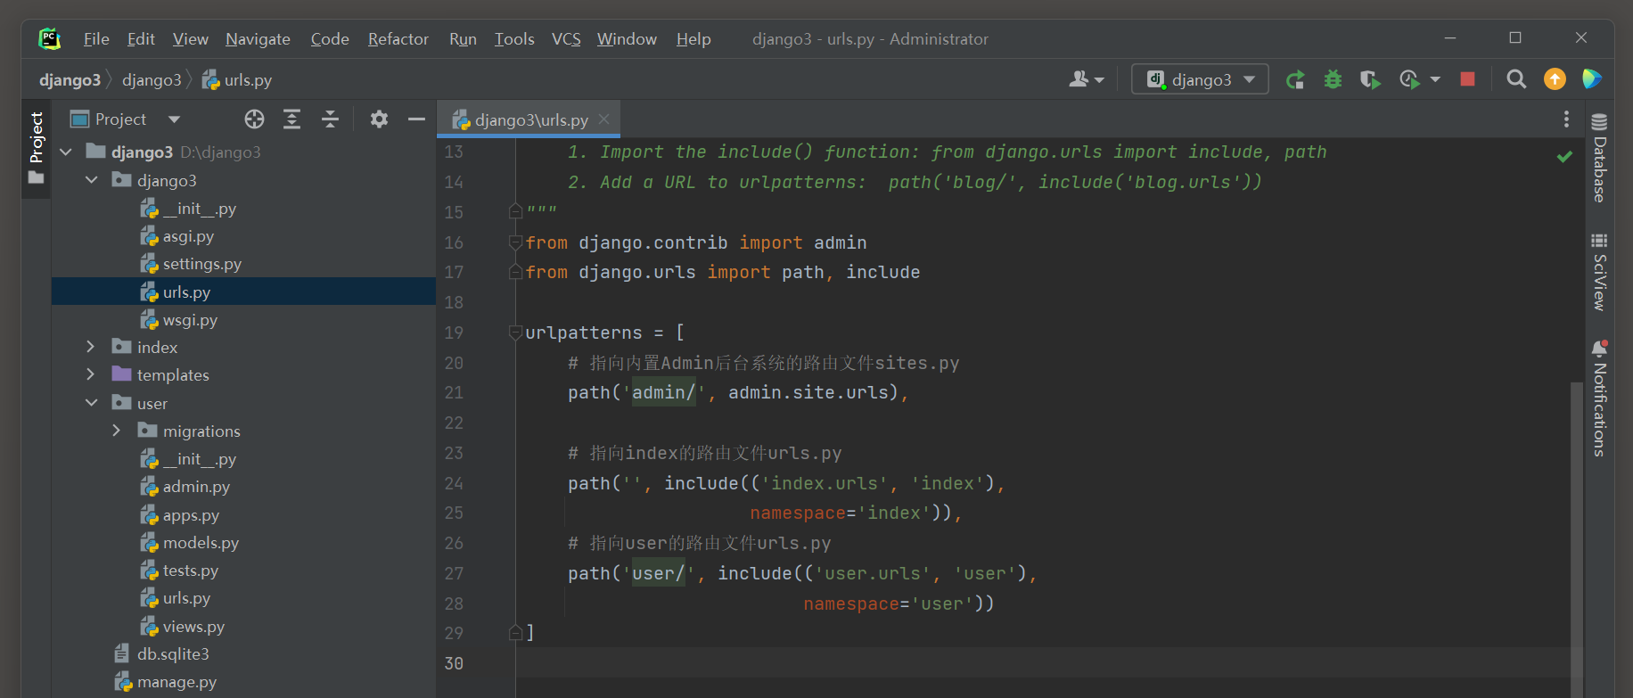
Task: Open editor tab options three-dot menu
Action: pyautogui.click(x=1566, y=119)
